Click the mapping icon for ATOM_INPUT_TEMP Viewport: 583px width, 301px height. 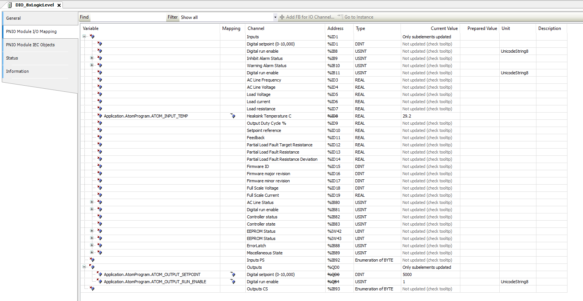[x=233, y=116]
